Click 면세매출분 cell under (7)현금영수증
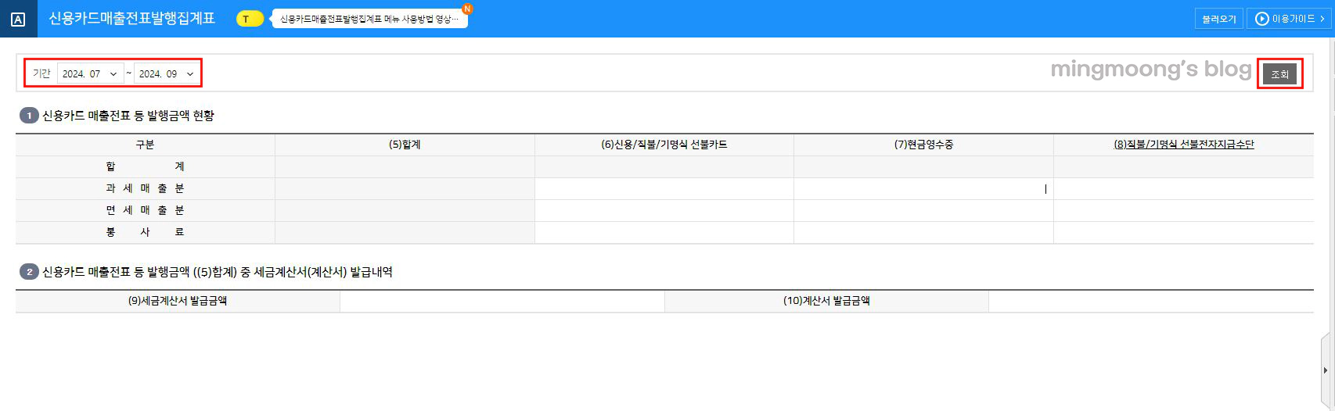1335x411 pixels. point(923,210)
